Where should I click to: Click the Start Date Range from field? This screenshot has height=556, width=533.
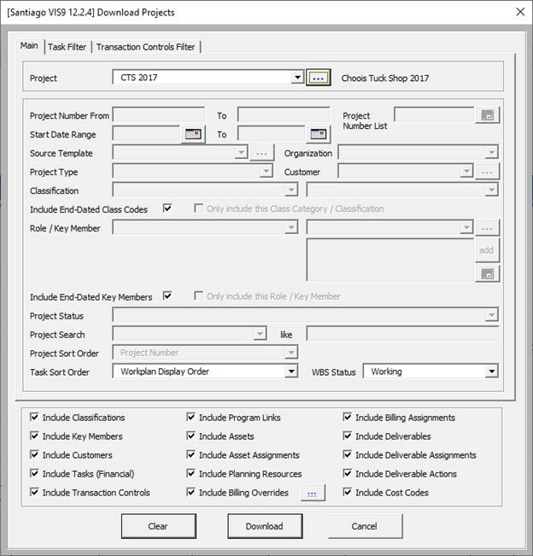click(x=146, y=134)
